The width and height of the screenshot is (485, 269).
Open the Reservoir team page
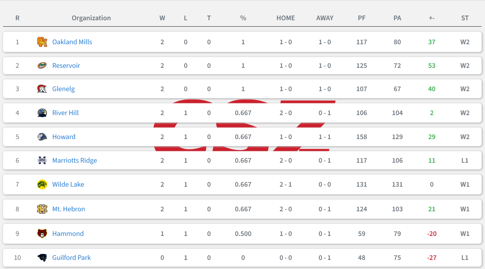[x=66, y=65]
